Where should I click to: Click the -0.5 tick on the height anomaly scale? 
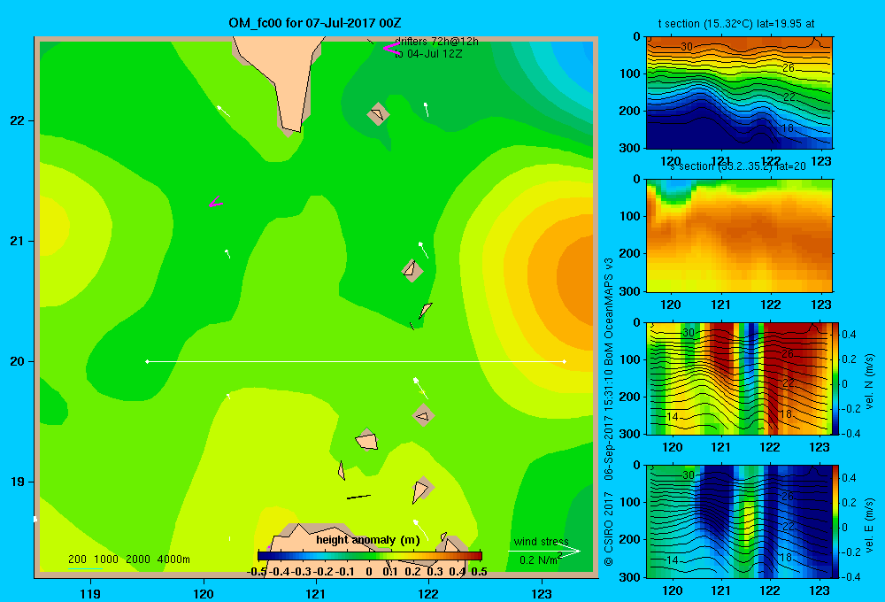click(x=256, y=572)
